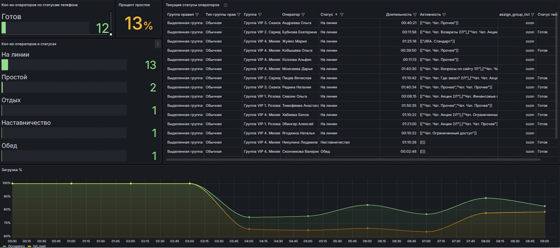Open filter funnel for the Статус column
This screenshot has height=248, width=560.
tap(342, 15)
